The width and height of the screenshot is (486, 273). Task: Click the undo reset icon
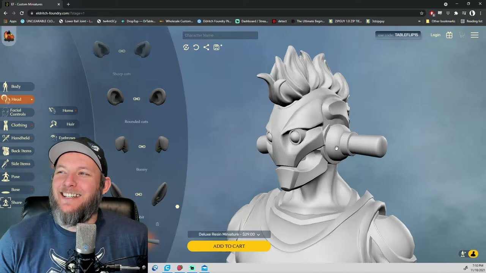pyautogui.click(x=196, y=47)
